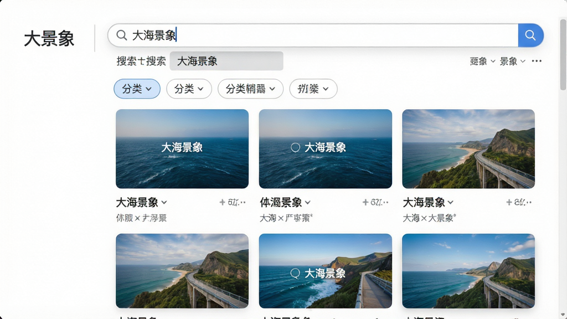The width and height of the screenshot is (567, 319).
Task: Open the bottom-right coastal highway thumbnail
Action: (x=468, y=271)
